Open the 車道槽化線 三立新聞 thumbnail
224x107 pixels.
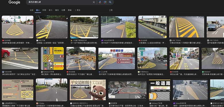tap(117, 58)
